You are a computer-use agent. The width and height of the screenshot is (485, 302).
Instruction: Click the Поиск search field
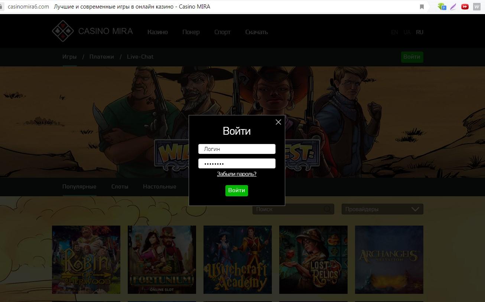pyautogui.click(x=293, y=209)
